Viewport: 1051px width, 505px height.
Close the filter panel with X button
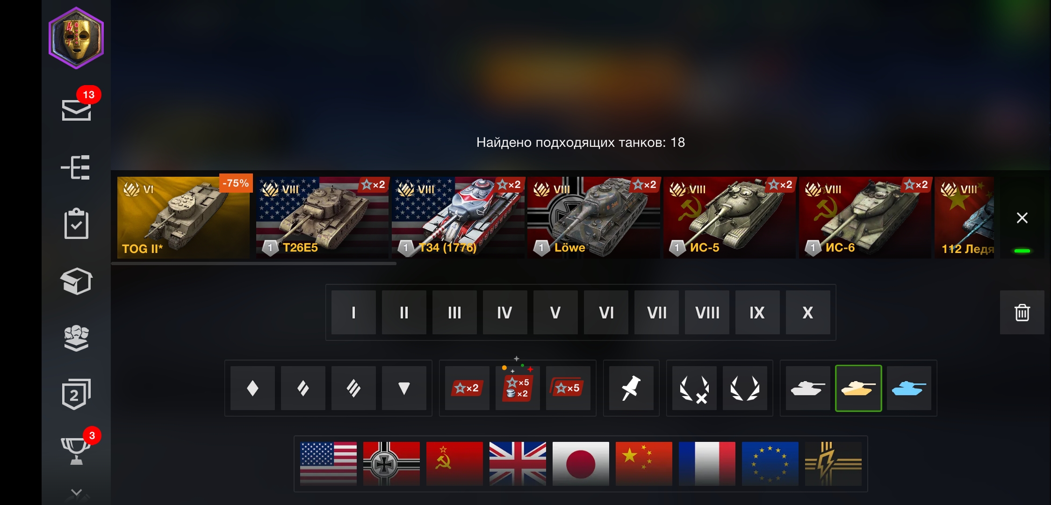pos(1022,218)
